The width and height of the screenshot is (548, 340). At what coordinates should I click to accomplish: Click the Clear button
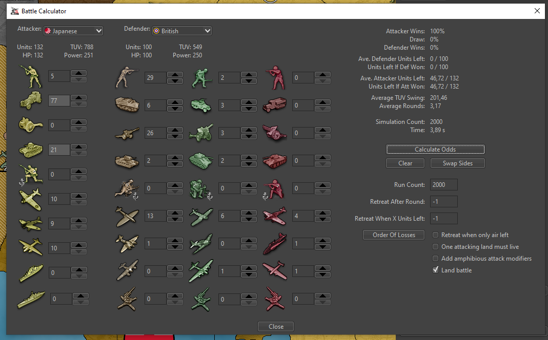405,163
